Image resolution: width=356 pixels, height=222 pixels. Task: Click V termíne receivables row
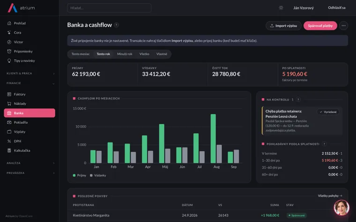[x=302, y=153]
